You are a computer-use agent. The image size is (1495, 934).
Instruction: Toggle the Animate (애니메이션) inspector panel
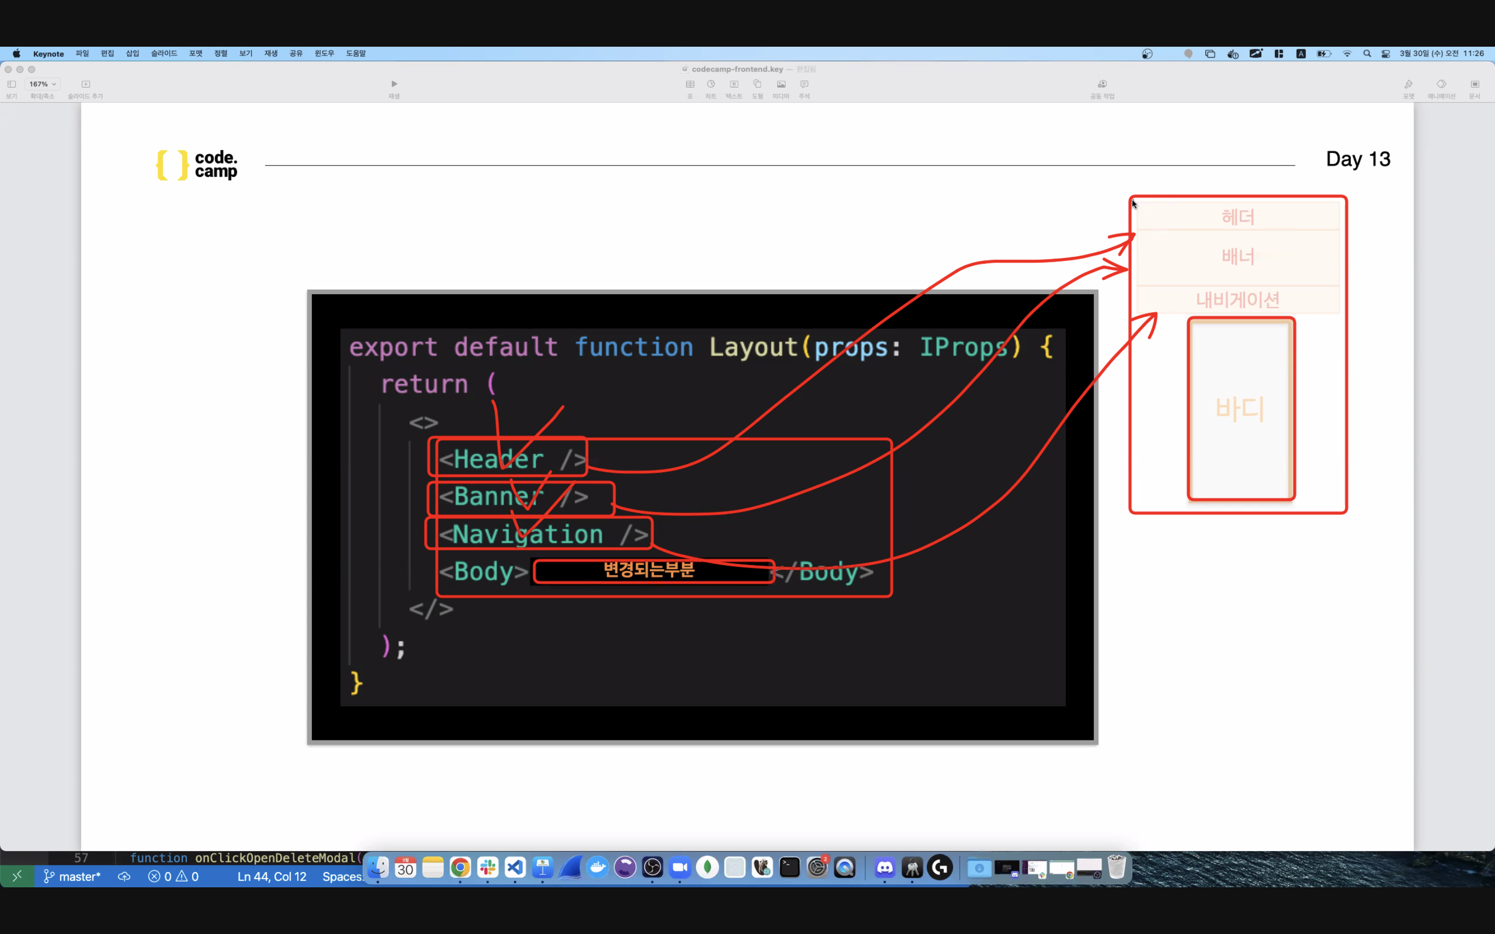tap(1441, 85)
